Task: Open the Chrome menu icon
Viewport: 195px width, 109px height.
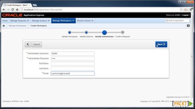Action: [191, 9]
